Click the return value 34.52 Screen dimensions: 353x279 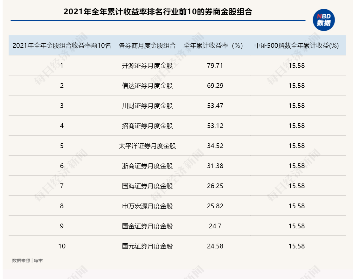[x=215, y=146]
